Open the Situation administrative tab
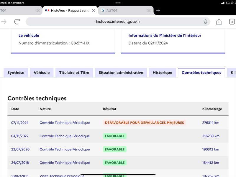The height and width of the screenshot is (177, 236). pyautogui.click(x=121, y=73)
